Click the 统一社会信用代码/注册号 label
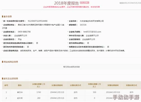 click(14, 21)
